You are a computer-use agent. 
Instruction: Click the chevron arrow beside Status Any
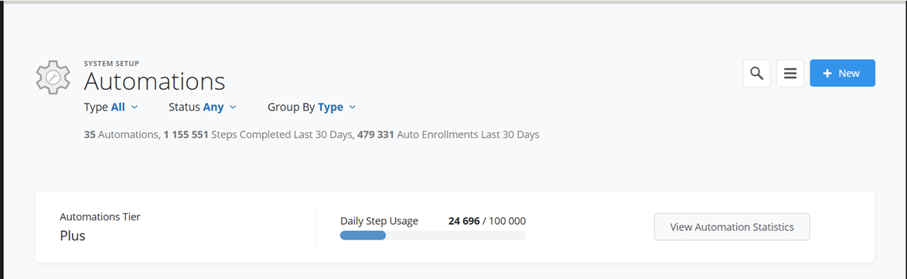point(233,107)
